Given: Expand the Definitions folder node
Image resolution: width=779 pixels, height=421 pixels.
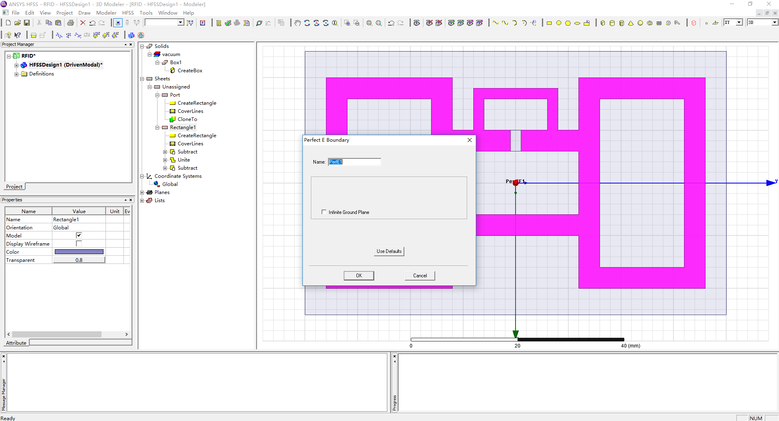Looking at the screenshot, I should (16, 74).
